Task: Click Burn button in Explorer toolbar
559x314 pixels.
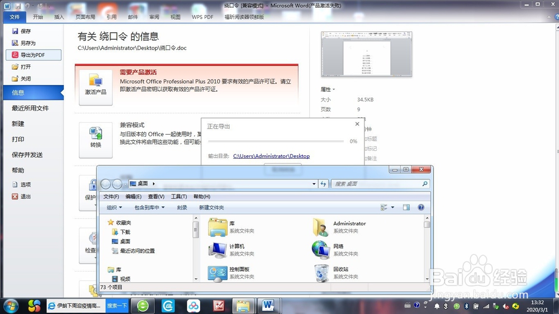Action: (182, 207)
